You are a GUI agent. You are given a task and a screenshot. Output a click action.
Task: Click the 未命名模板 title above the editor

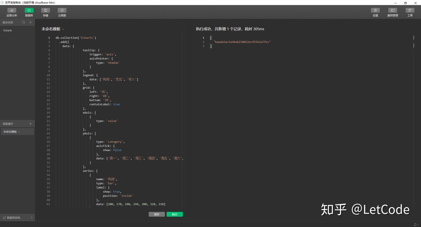coord(51,29)
